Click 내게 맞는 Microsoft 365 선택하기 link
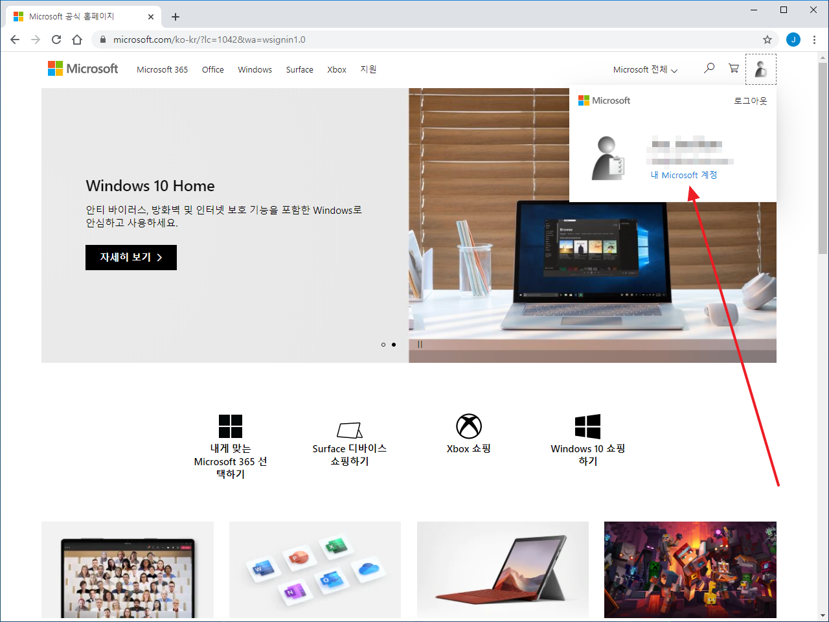Image resolution: width=829 pixels, height=622 pixels. point(231,461)
